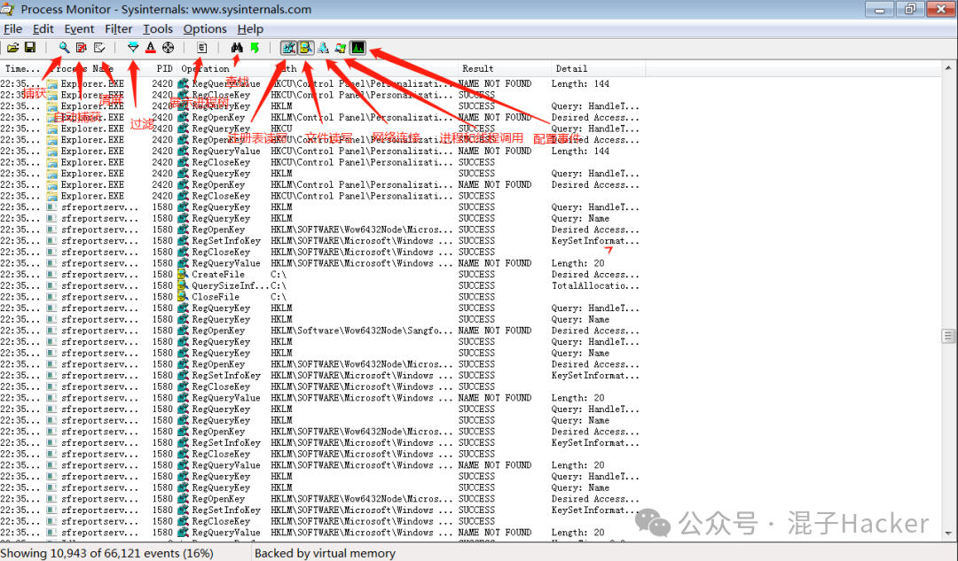Click the 'Showing 10,943 of 66,121 events' status text

click(107, 553)
